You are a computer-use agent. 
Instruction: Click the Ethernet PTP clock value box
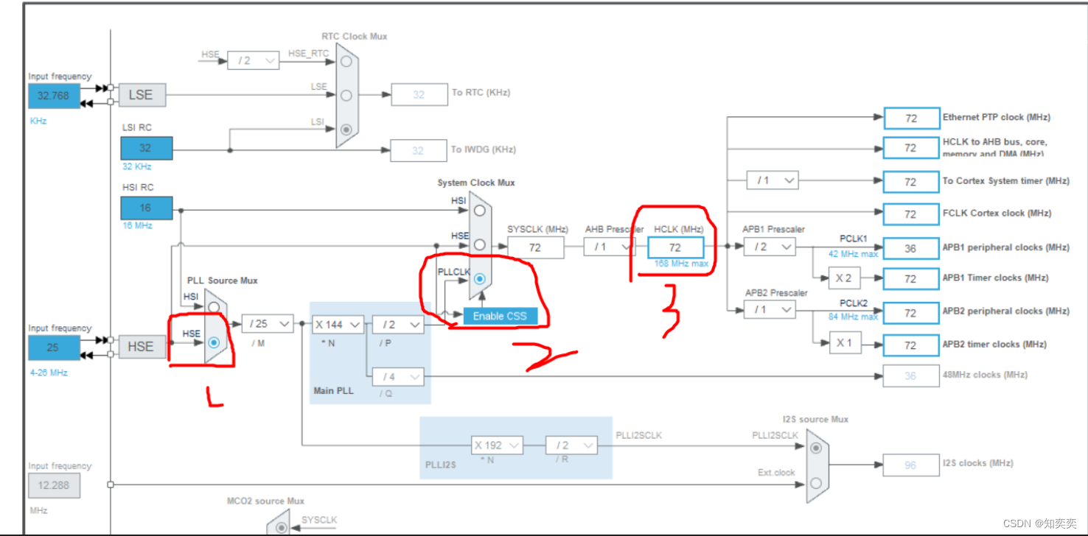(912, 118)
